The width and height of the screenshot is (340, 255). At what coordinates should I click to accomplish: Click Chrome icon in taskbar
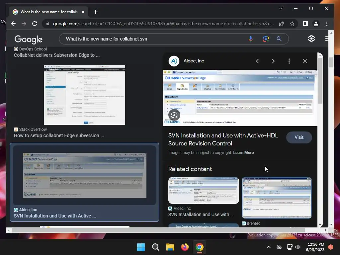click(200, 247)
